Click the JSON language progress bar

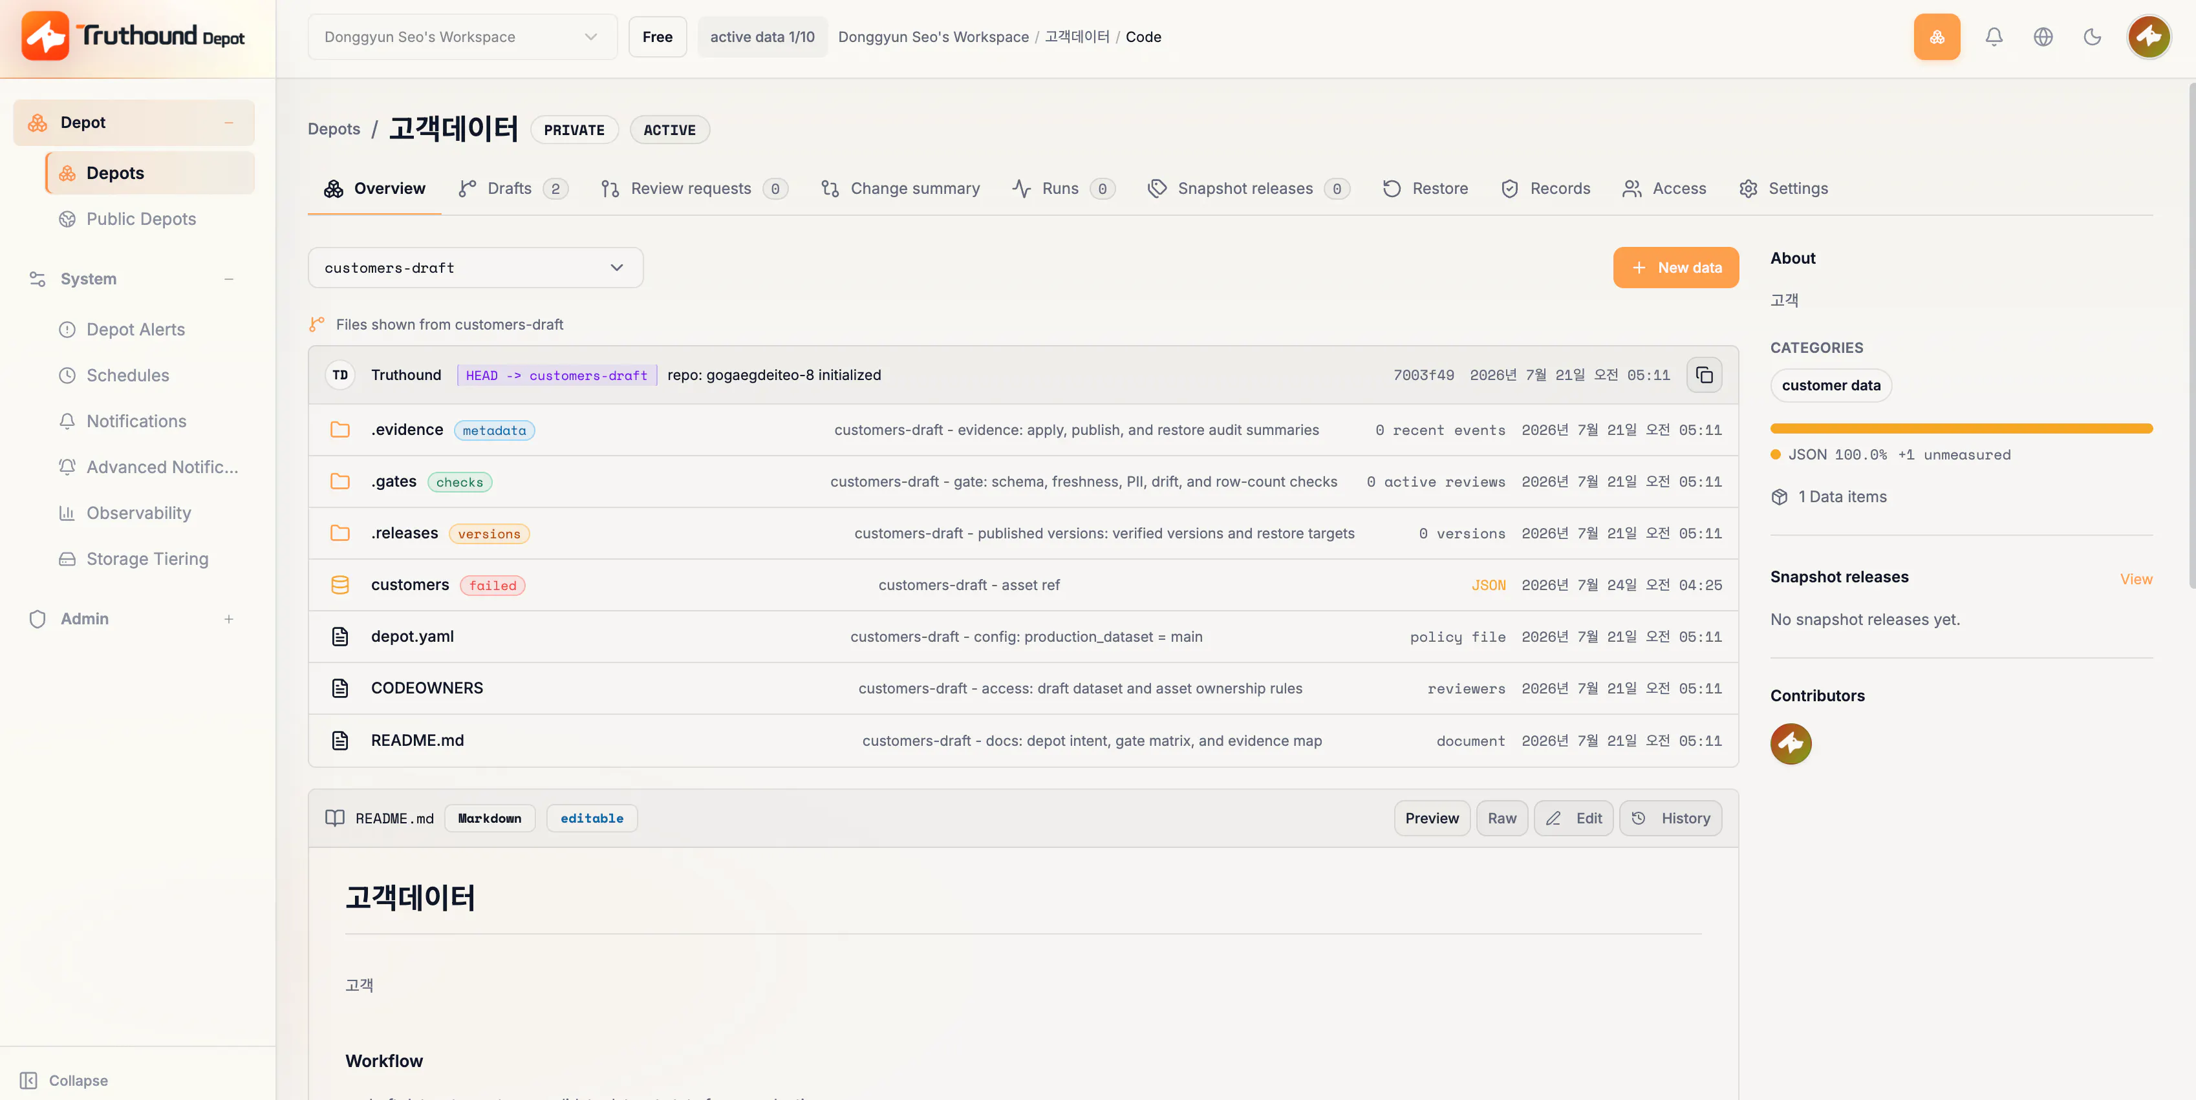(1961, 428)
